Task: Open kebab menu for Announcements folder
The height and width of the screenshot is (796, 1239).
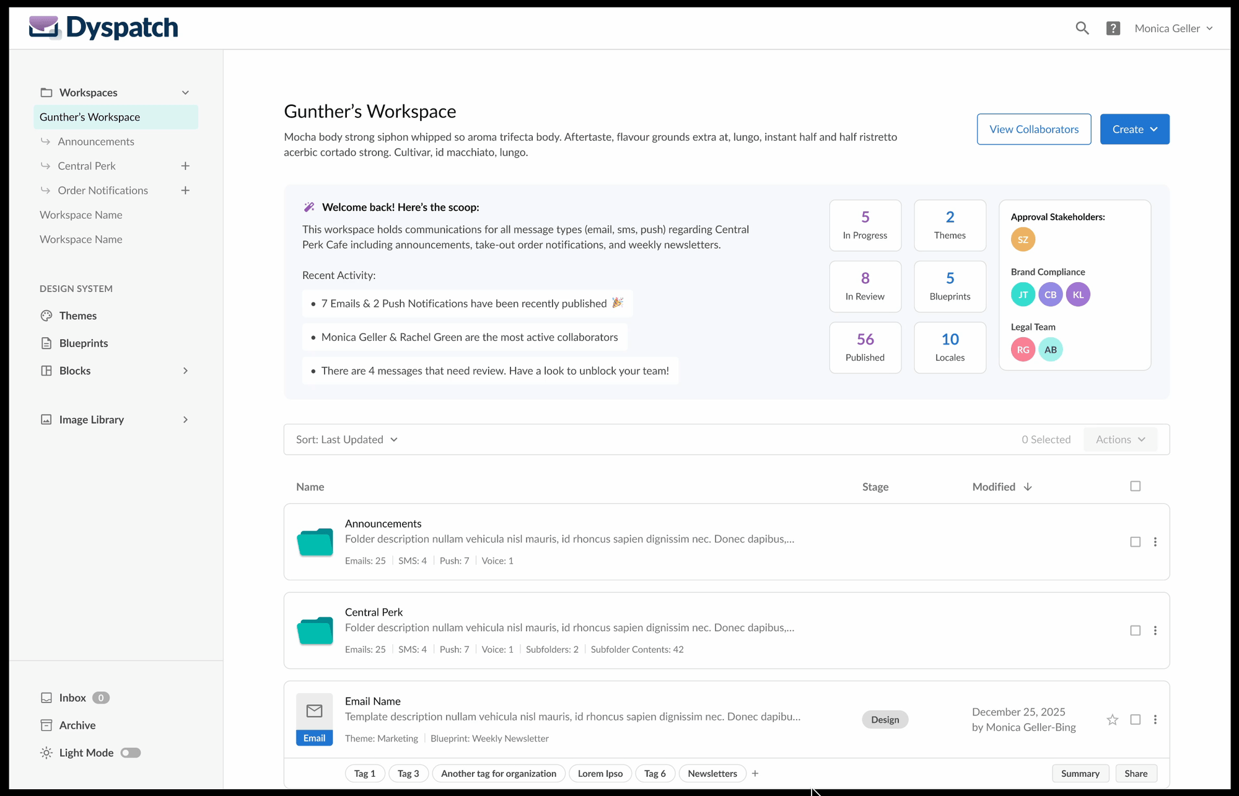Action: (x=1155, y=542)
